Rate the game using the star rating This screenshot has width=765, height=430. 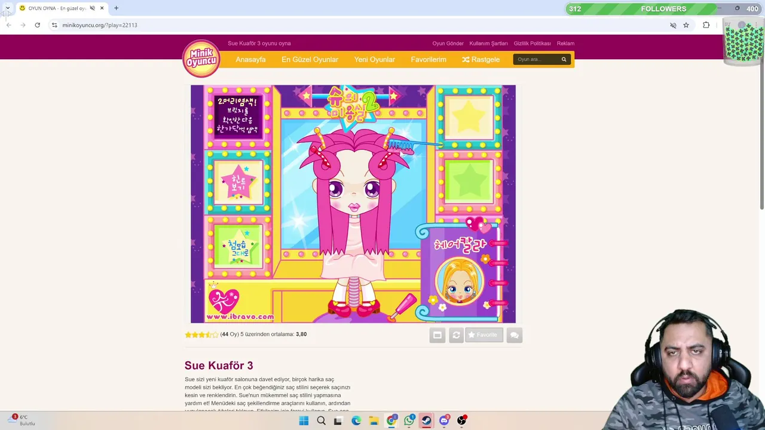click(x=201, y=334)
